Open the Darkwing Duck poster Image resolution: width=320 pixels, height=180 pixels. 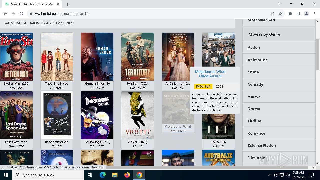pyautogui.click(x=97, y=115)
